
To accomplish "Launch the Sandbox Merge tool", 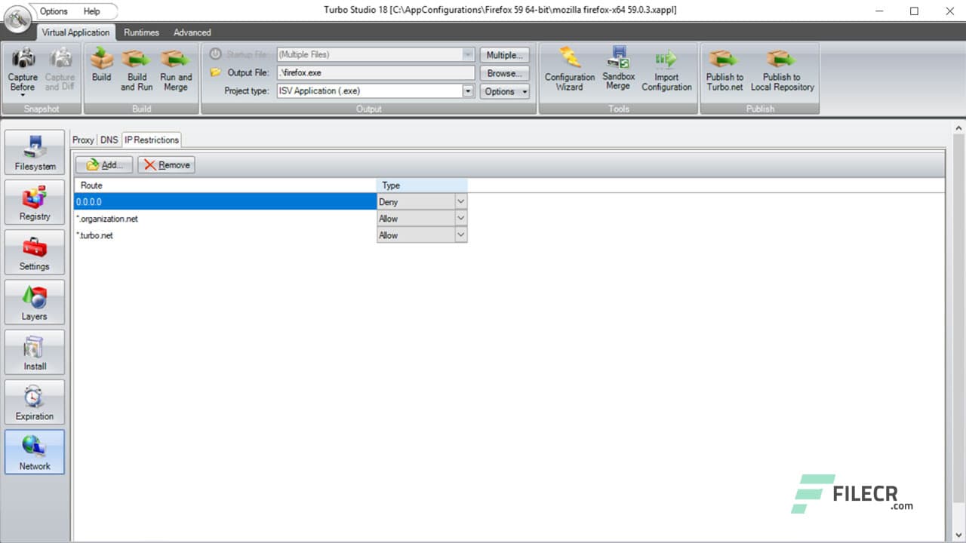I will (x=618, y=70).
